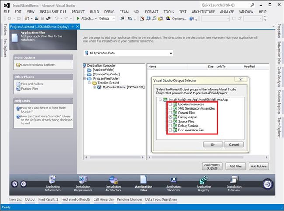Check the Content Files checkbox
The image size is (284, 211).
pyautogui.click(x=170, y=113)
